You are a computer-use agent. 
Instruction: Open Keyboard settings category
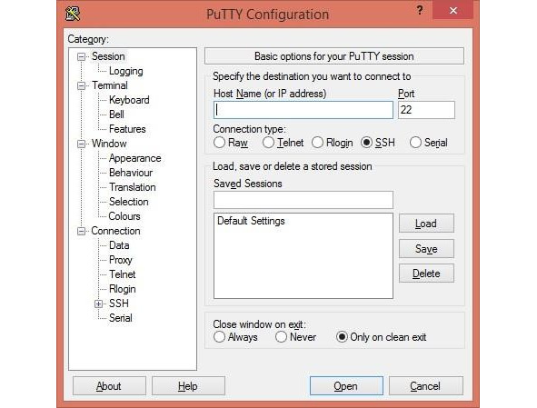129,100
